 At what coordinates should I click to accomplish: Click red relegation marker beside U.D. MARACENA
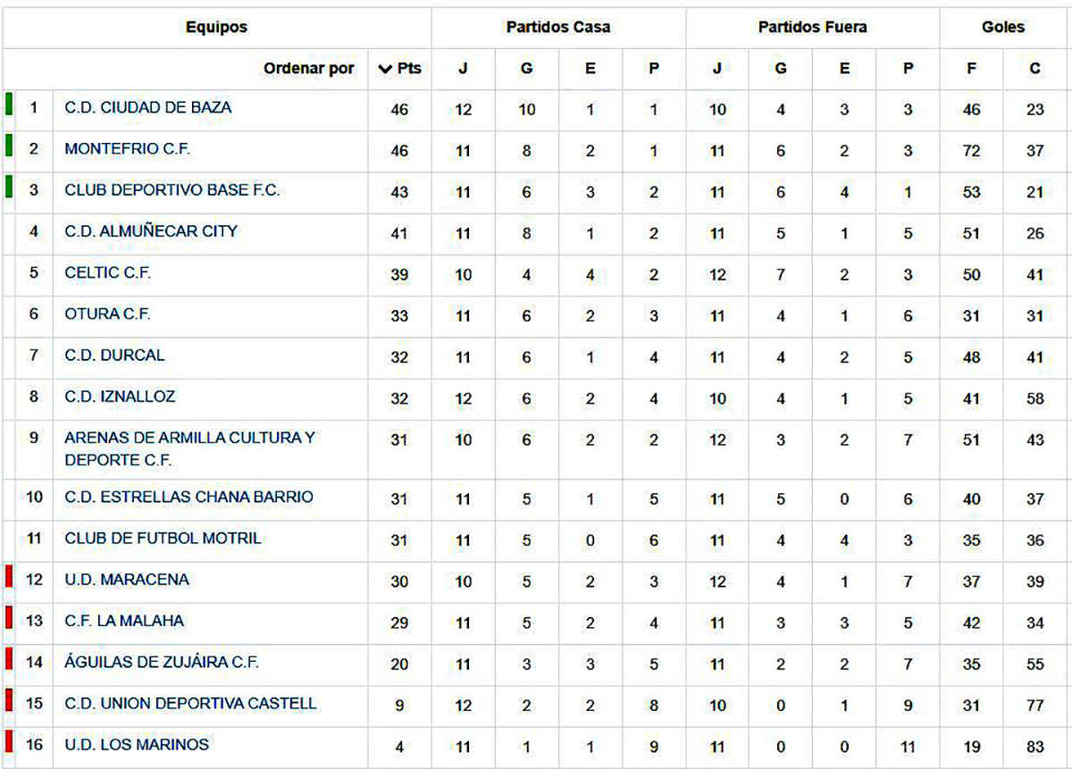pos(9,577)
